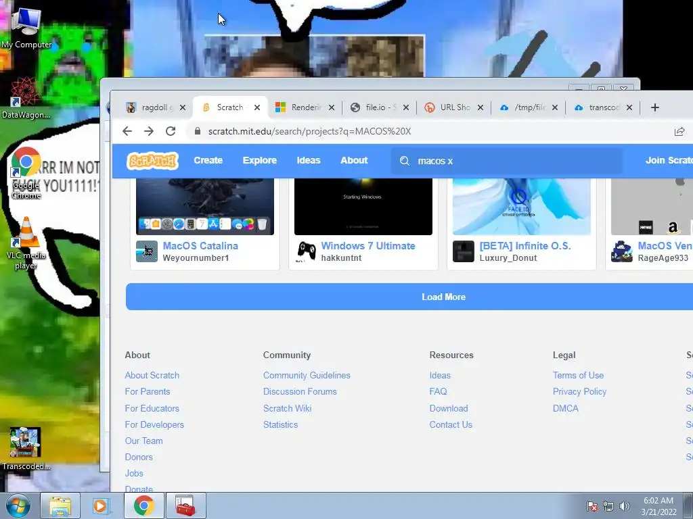Open Privacy Policy footer link

(579, 392)
